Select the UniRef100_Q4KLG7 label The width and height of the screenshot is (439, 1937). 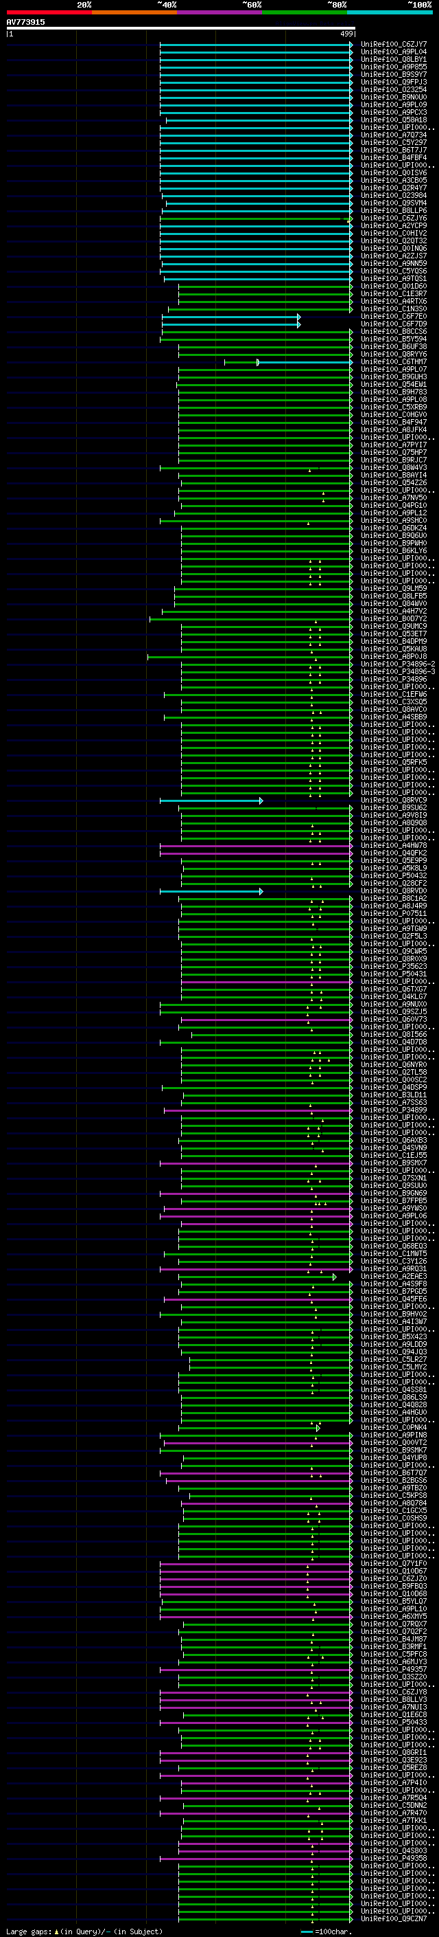393,996
